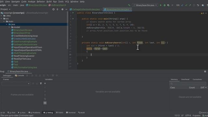Viewport: 208px width, 117px height.
Task: Run BinarySearchInJava with the green play icon
Action: pyautogui.click(x=161, y=5)
